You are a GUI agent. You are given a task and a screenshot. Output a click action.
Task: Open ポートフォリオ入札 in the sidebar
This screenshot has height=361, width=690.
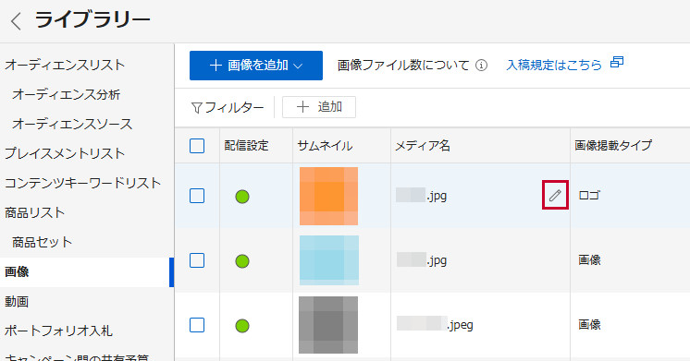[59, 331]
